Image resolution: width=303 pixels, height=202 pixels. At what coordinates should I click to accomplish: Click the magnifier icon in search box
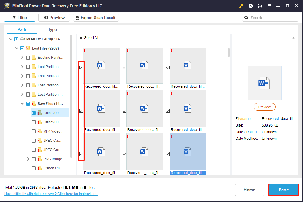coord(246,18)
